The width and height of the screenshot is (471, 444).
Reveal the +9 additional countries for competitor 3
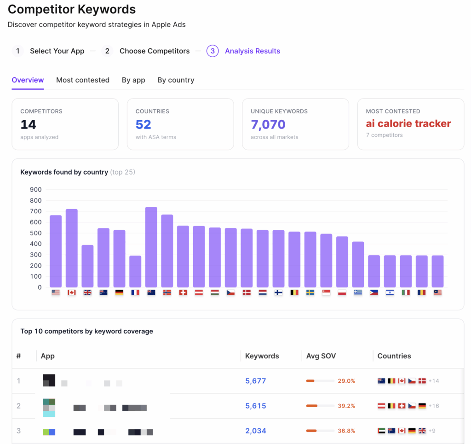(432, 431)
